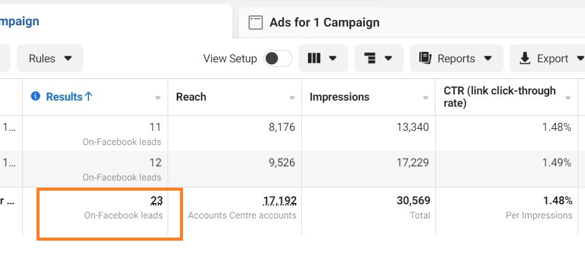Sort by the Results column header
The width and height of the screenshot is (585, 253).
coord(64,96)
